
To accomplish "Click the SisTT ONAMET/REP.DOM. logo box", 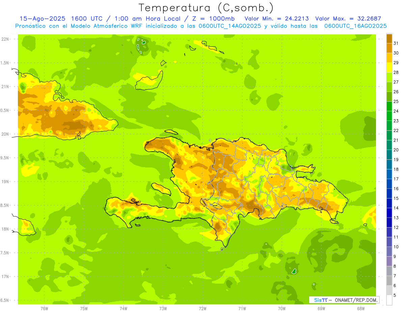I will pyautogui.click(x=344, y=300).
